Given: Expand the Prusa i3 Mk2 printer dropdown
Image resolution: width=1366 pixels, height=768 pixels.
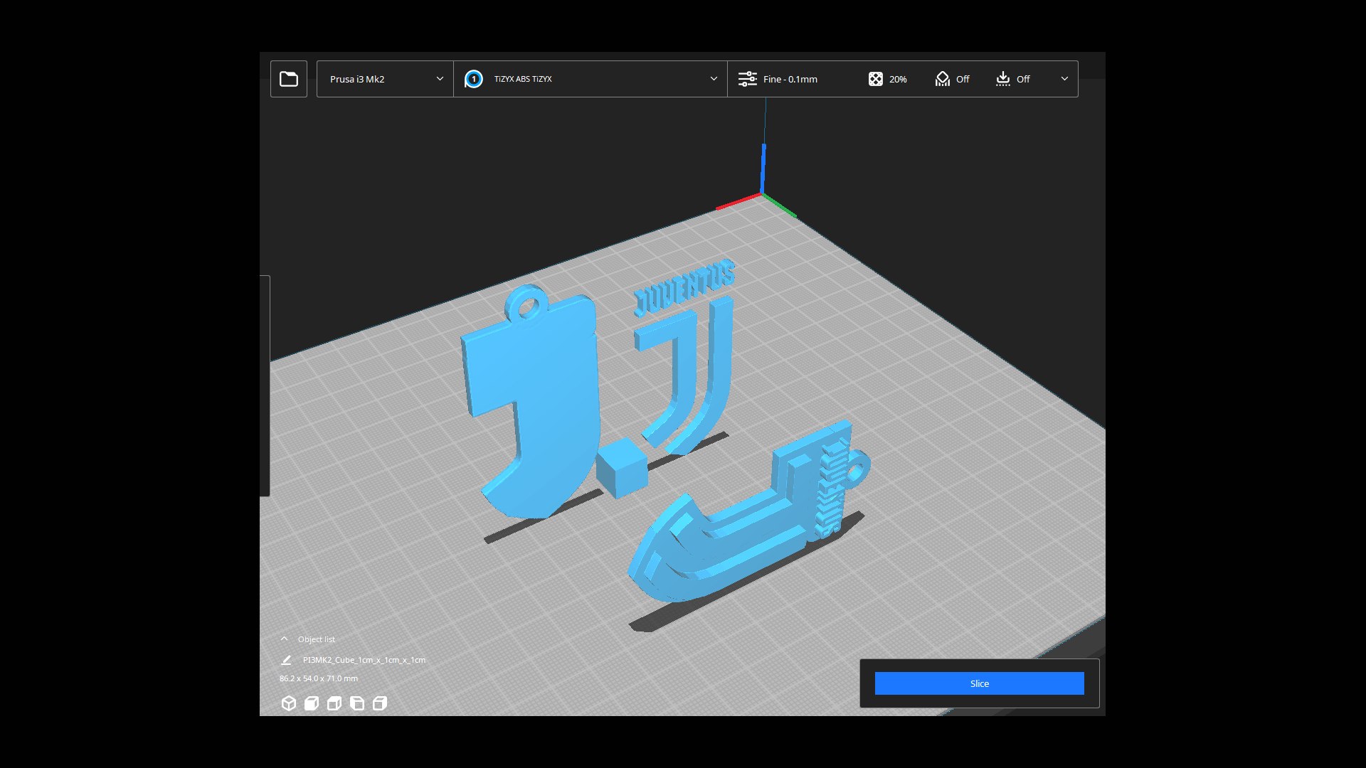Looking at the screenshot, I should coord(384,79).
